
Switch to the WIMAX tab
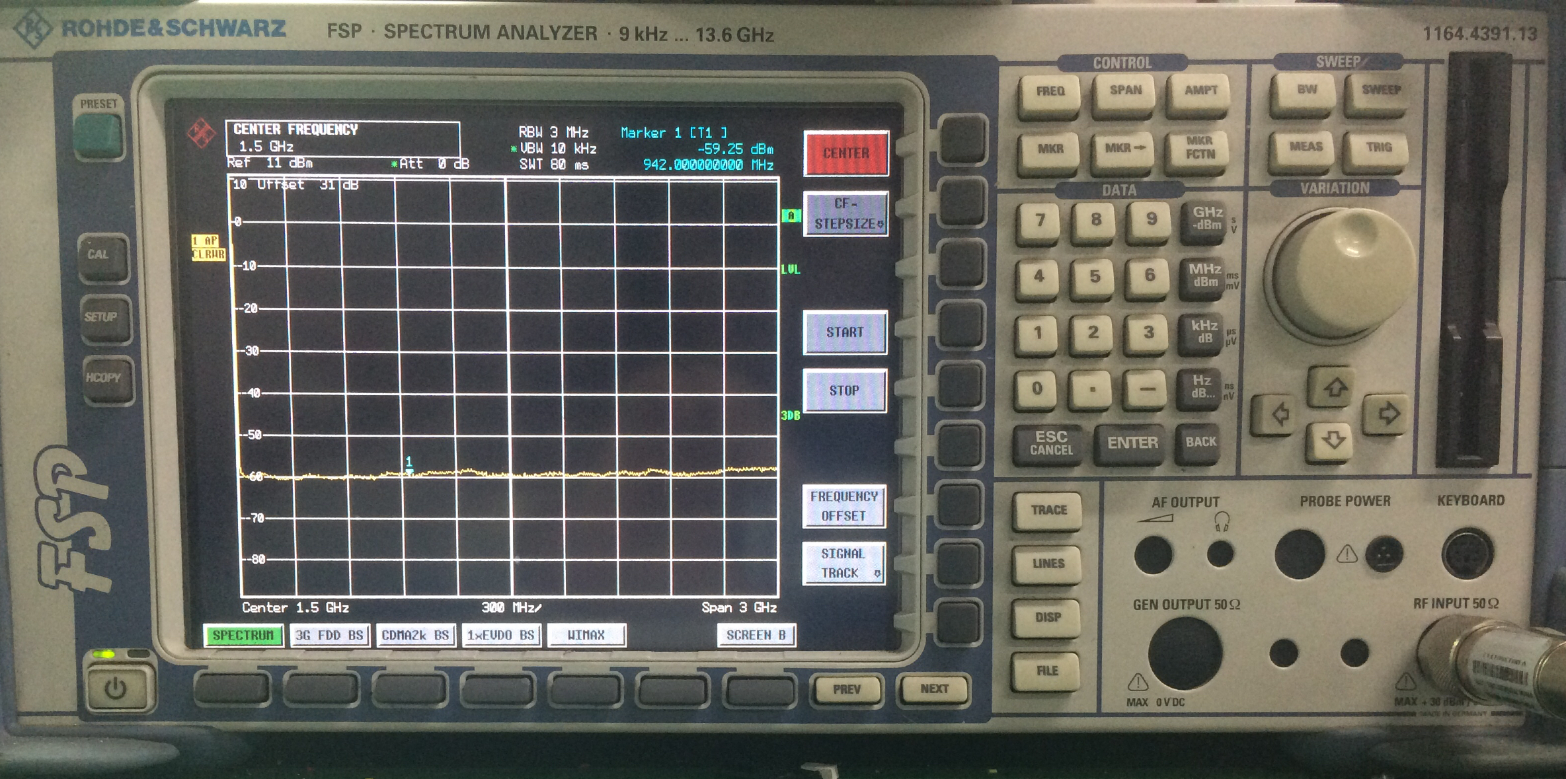pos(587,636)
